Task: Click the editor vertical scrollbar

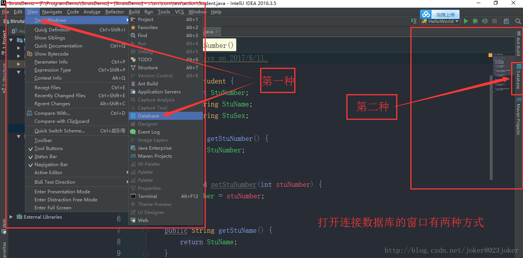Action: pos(491,127)
